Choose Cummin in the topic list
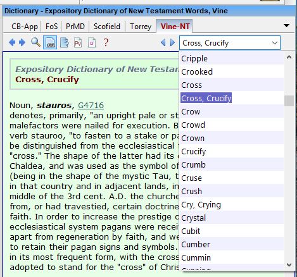The height and width of the screenshot is (277, 297). pos(231,258)
